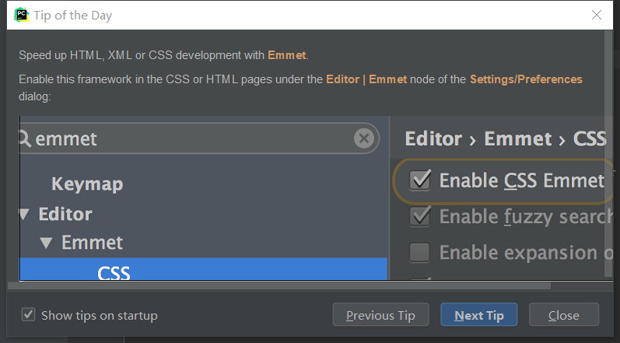Click Emmet in the breadcrumb path
The width and height of the screenshot is (620, 343).
point(518,139)
